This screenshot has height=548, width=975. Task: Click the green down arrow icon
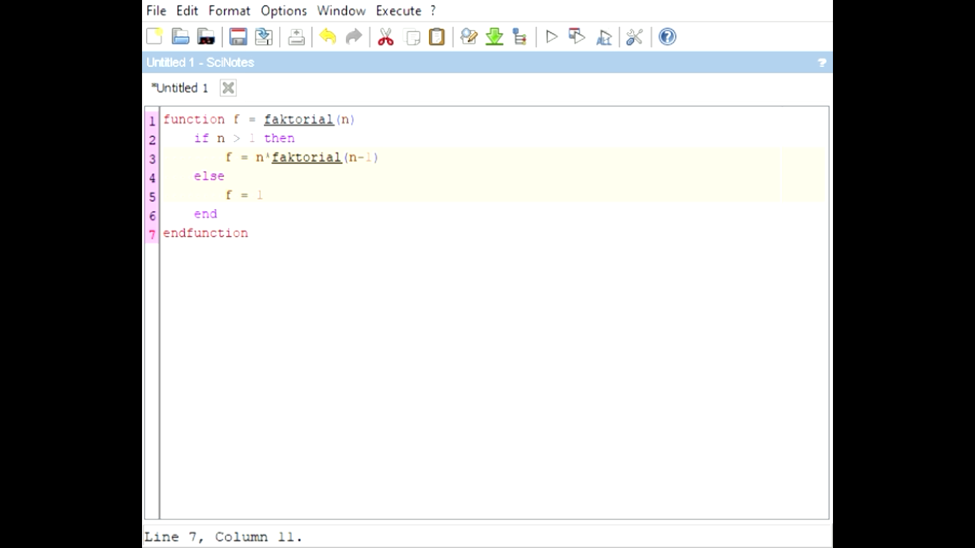tap(495, 36)
